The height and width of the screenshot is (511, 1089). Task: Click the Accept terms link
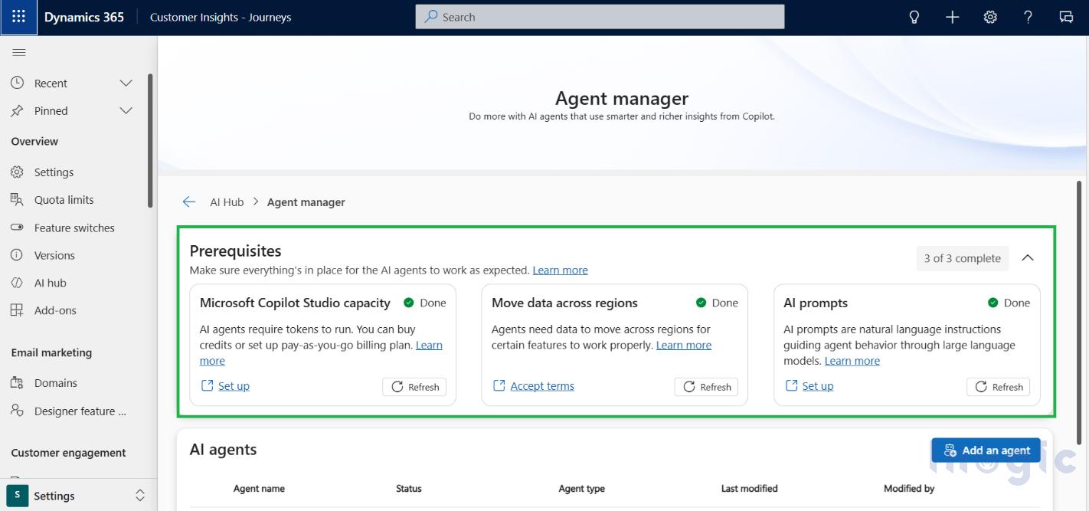click(x=542, y=386)
